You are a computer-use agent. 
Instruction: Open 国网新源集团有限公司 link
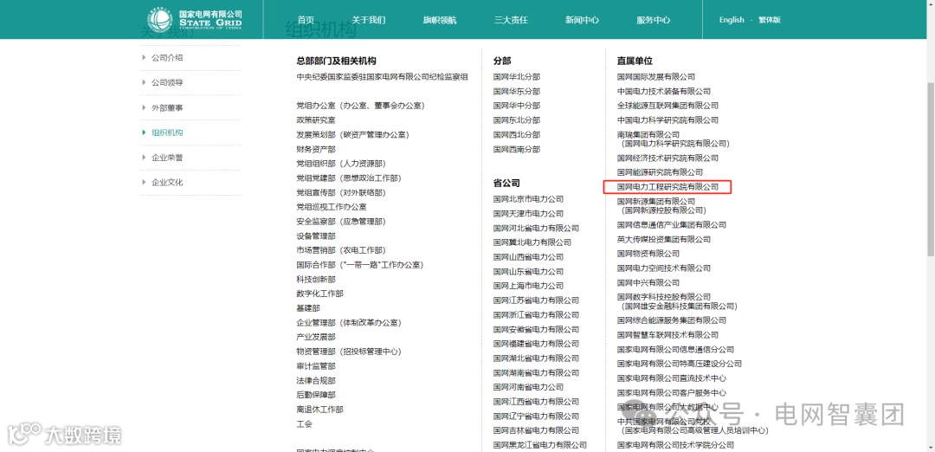click(x=656, y=202)
